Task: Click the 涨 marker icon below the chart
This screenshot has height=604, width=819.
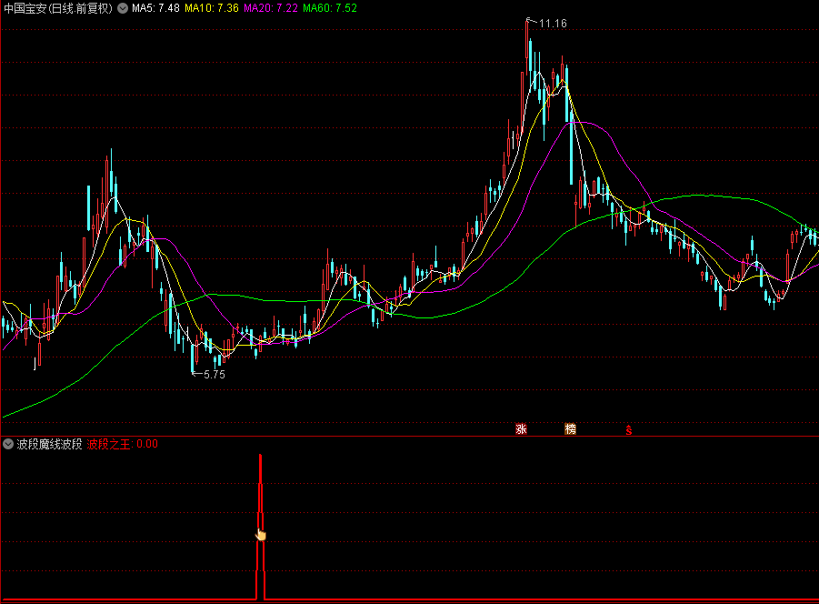Action: point(521,429)
